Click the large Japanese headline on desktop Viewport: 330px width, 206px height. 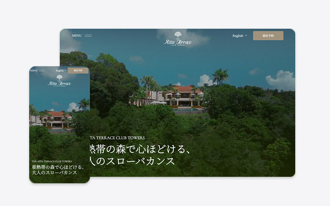(x=139, y=155)
